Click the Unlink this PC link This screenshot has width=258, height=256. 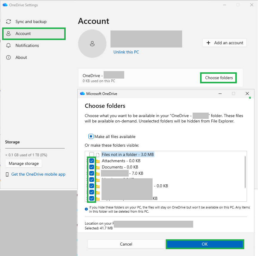(126, 52)
